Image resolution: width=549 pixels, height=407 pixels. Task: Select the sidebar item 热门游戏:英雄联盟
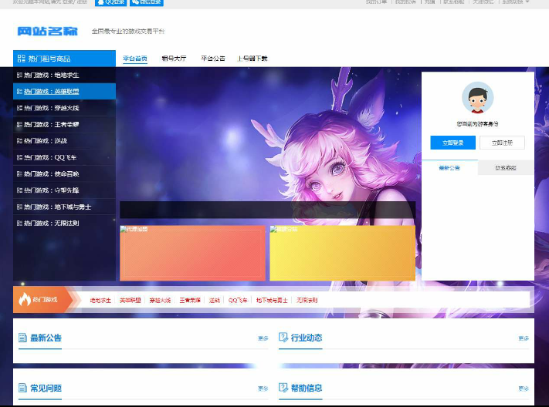pos(64,92)
